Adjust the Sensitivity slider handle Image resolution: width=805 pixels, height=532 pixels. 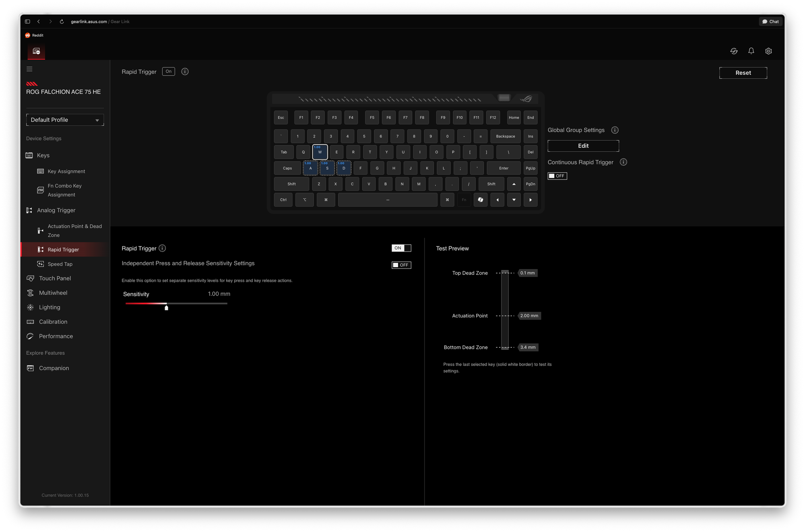[166, 307]
